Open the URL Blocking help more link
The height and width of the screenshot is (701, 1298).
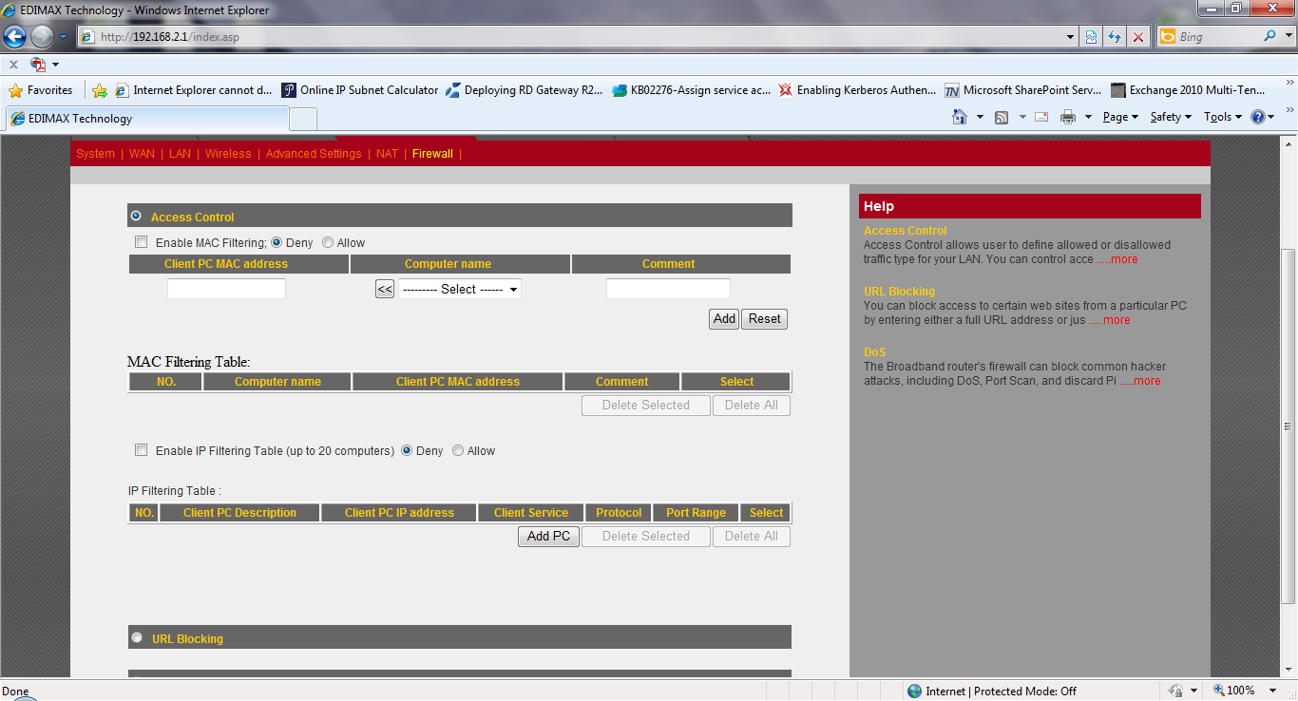(1110, 320)
